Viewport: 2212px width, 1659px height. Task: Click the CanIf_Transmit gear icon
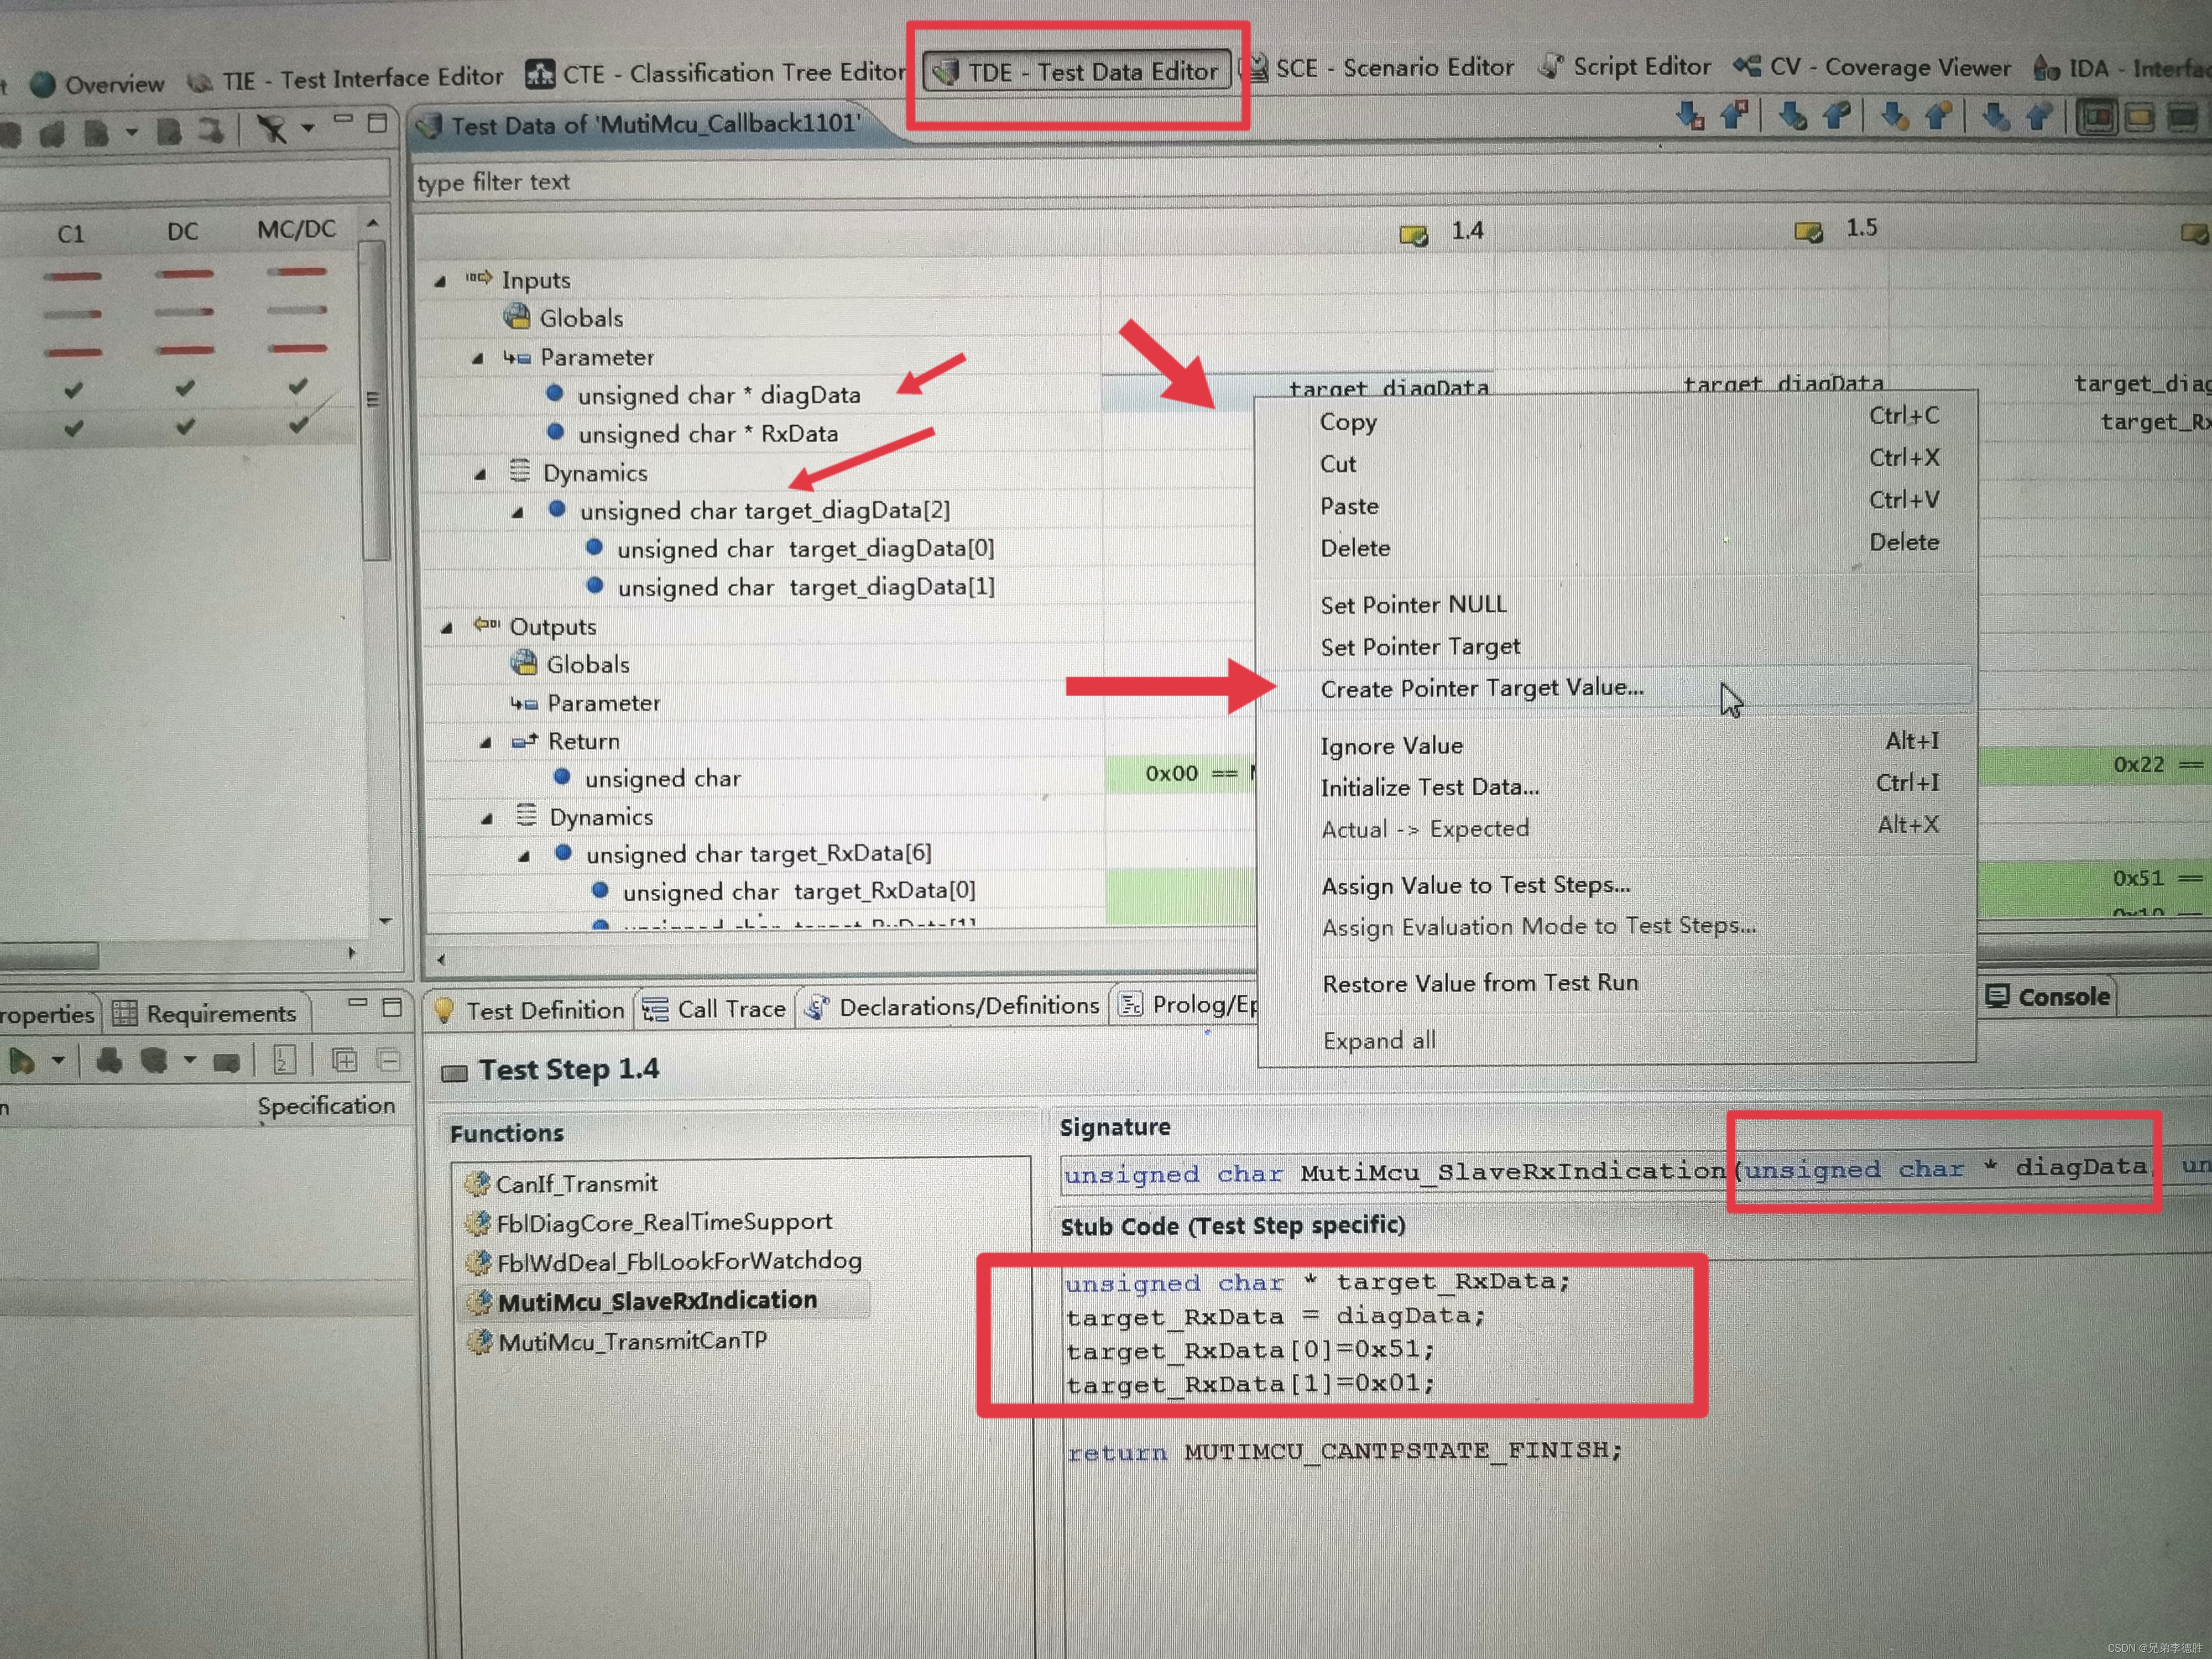(477, 1184)
